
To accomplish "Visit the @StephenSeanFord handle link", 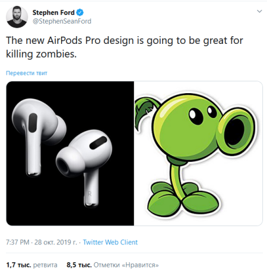I will coord(62,21).
